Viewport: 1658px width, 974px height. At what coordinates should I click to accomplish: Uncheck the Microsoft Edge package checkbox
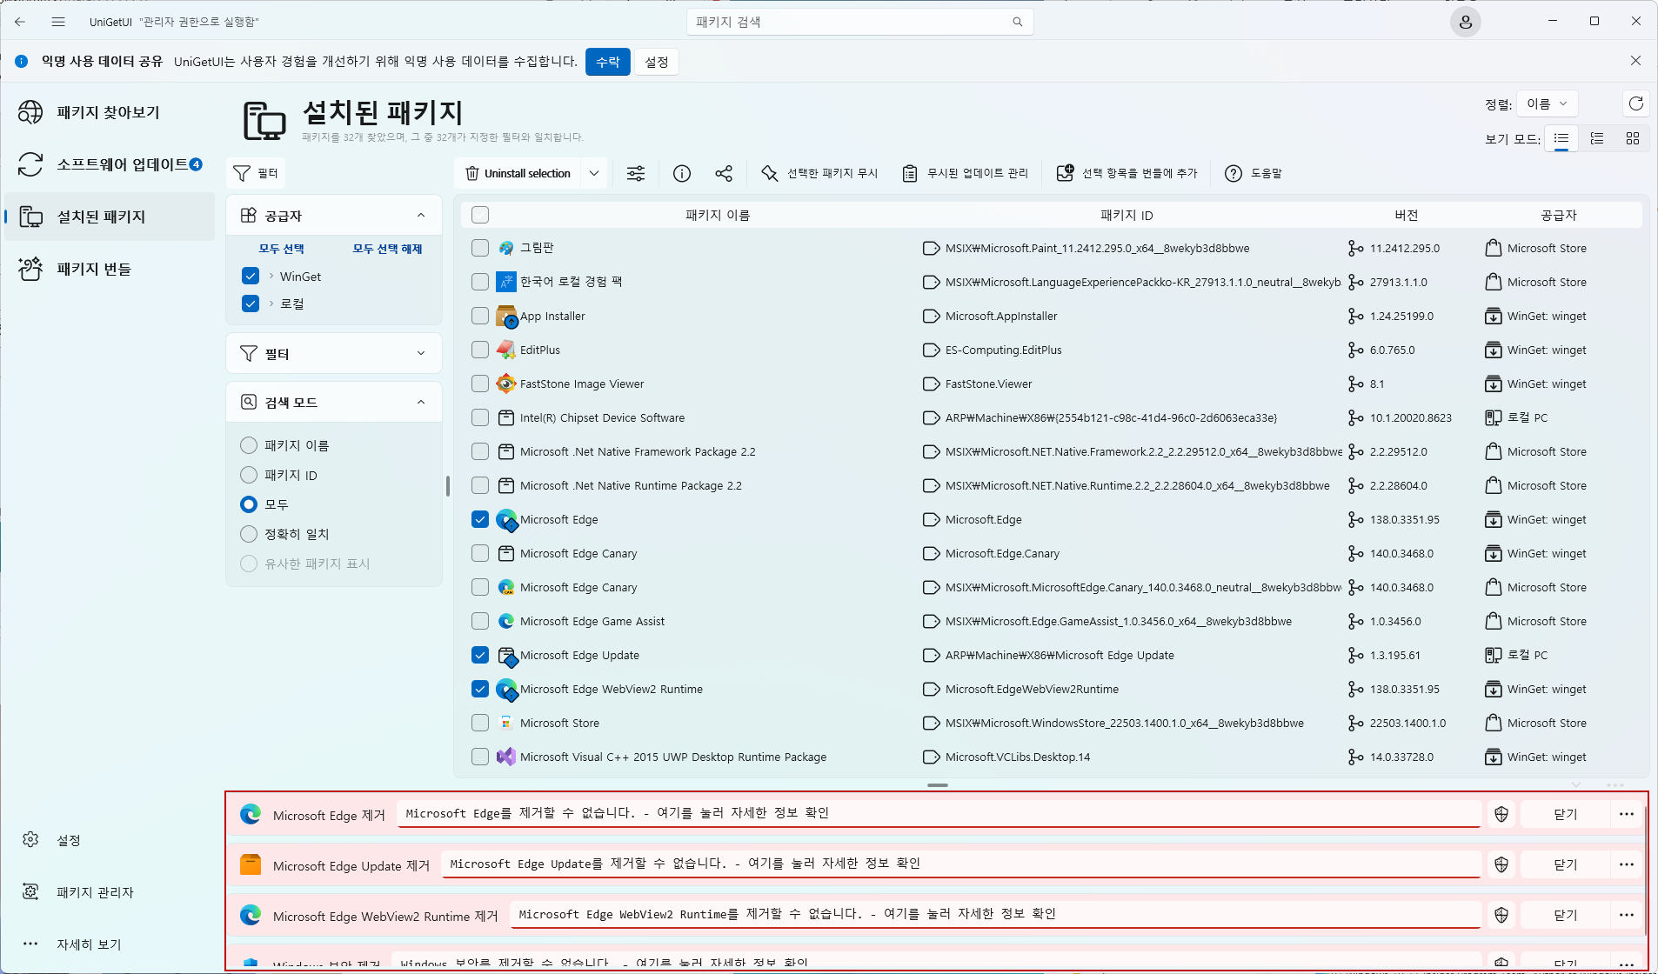tap(480, 519)
